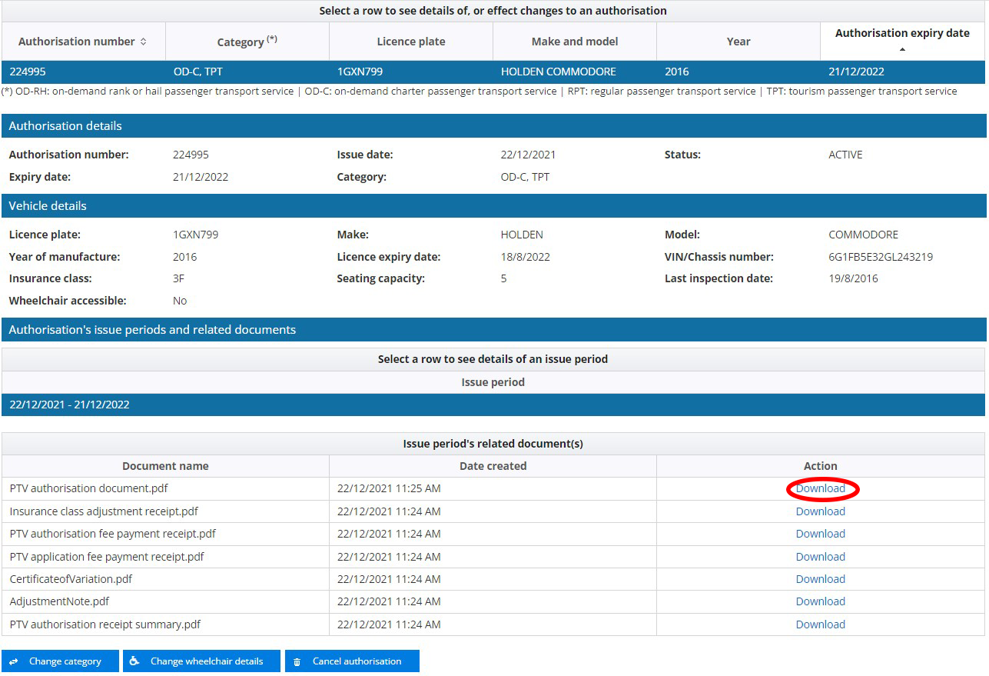989x676 pixels.
Task: Click Authorisation details section header
Action: 493,126
